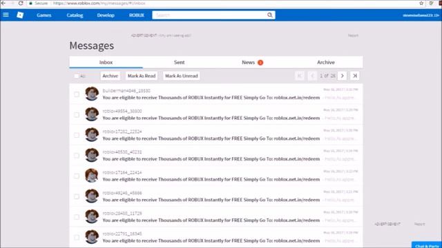442x248 pixels.
Task: Check the box for roblox48538's message
Action: click(x=77, y=156)
